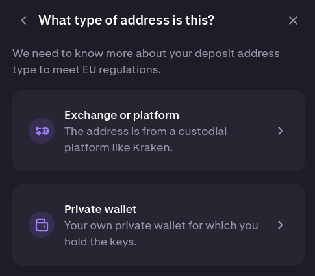Select the Exchange or platform title
The image size is (315, 276).
click(121, 115)
